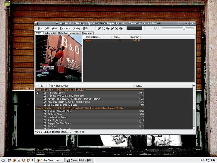Skip to the next track
Screen dimensions: 217x163
tap(117, 28)
